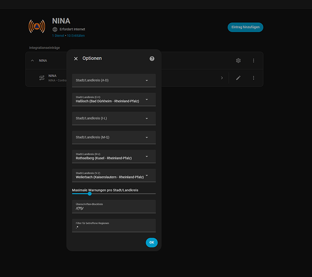Viewport: 312px width, 277px height.
Task: Click the Maximale Warnungen slider handle
Action: click(90, 193)
